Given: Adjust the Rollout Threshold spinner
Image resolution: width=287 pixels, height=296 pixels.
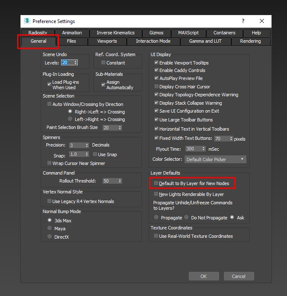Looking at the screenshot, I should point(120,181).
